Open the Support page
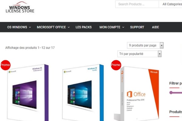The height and width of the screenshot is (121, 182). (x=137, y=27)
